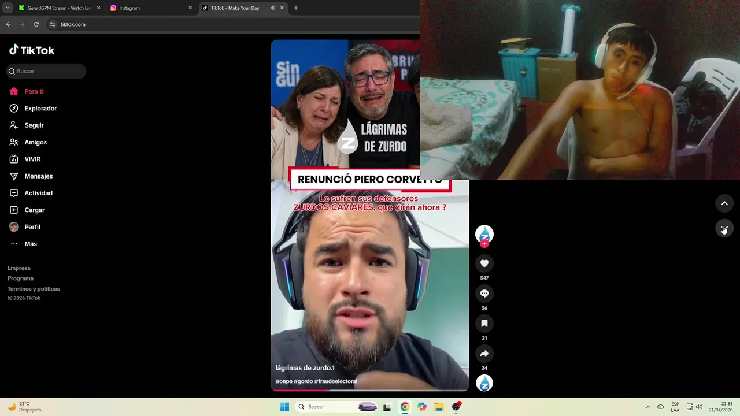
Task: Click browser back button
Action: pyautogui.click(x=8, y=24)
